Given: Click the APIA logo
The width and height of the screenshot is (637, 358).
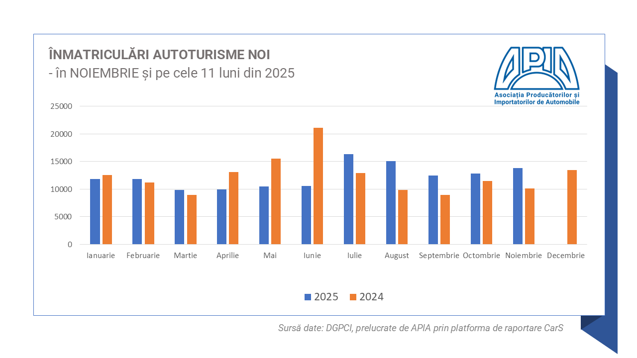Looking at the screenshot, I should click(x=536, y=76).
